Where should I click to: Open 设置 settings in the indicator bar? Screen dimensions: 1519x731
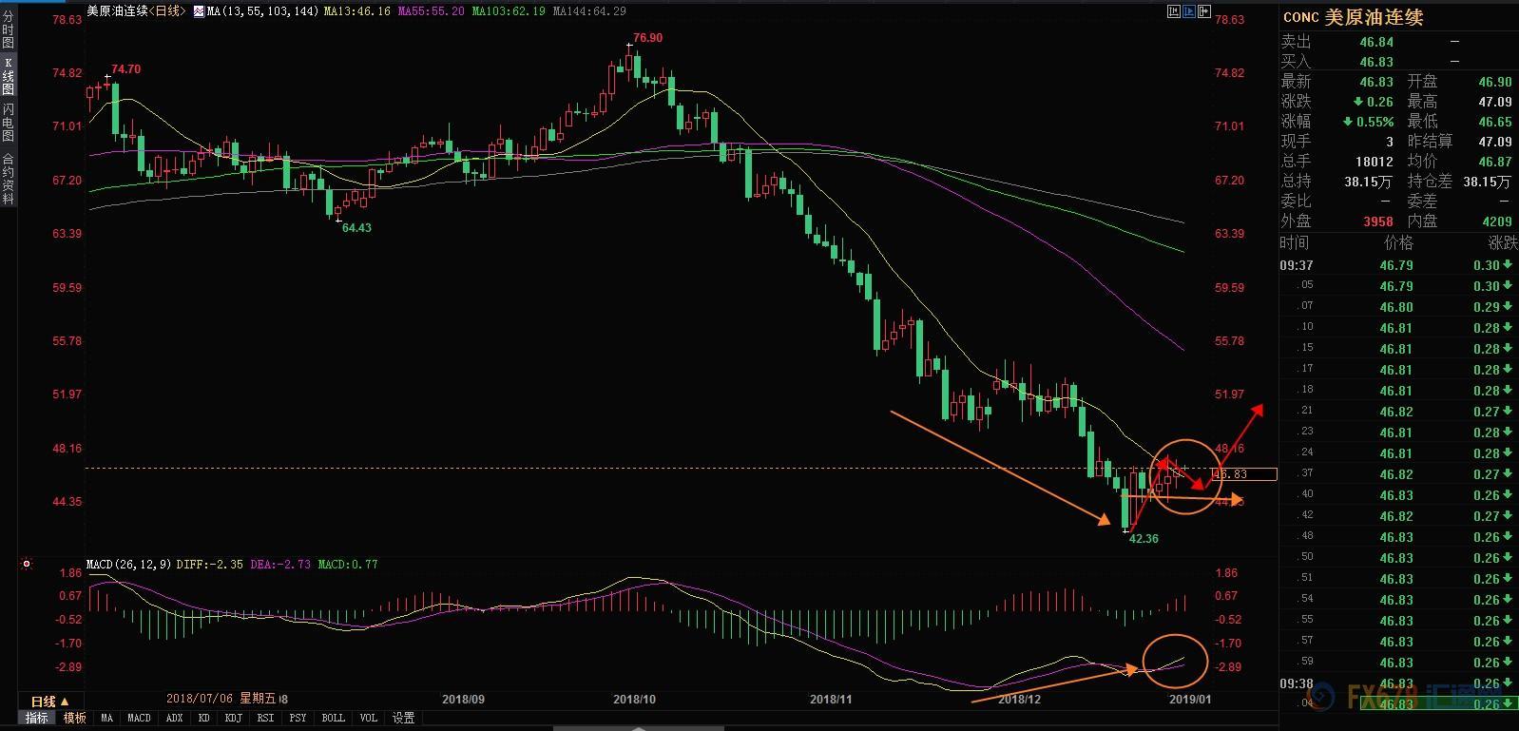tap(404, 718)
